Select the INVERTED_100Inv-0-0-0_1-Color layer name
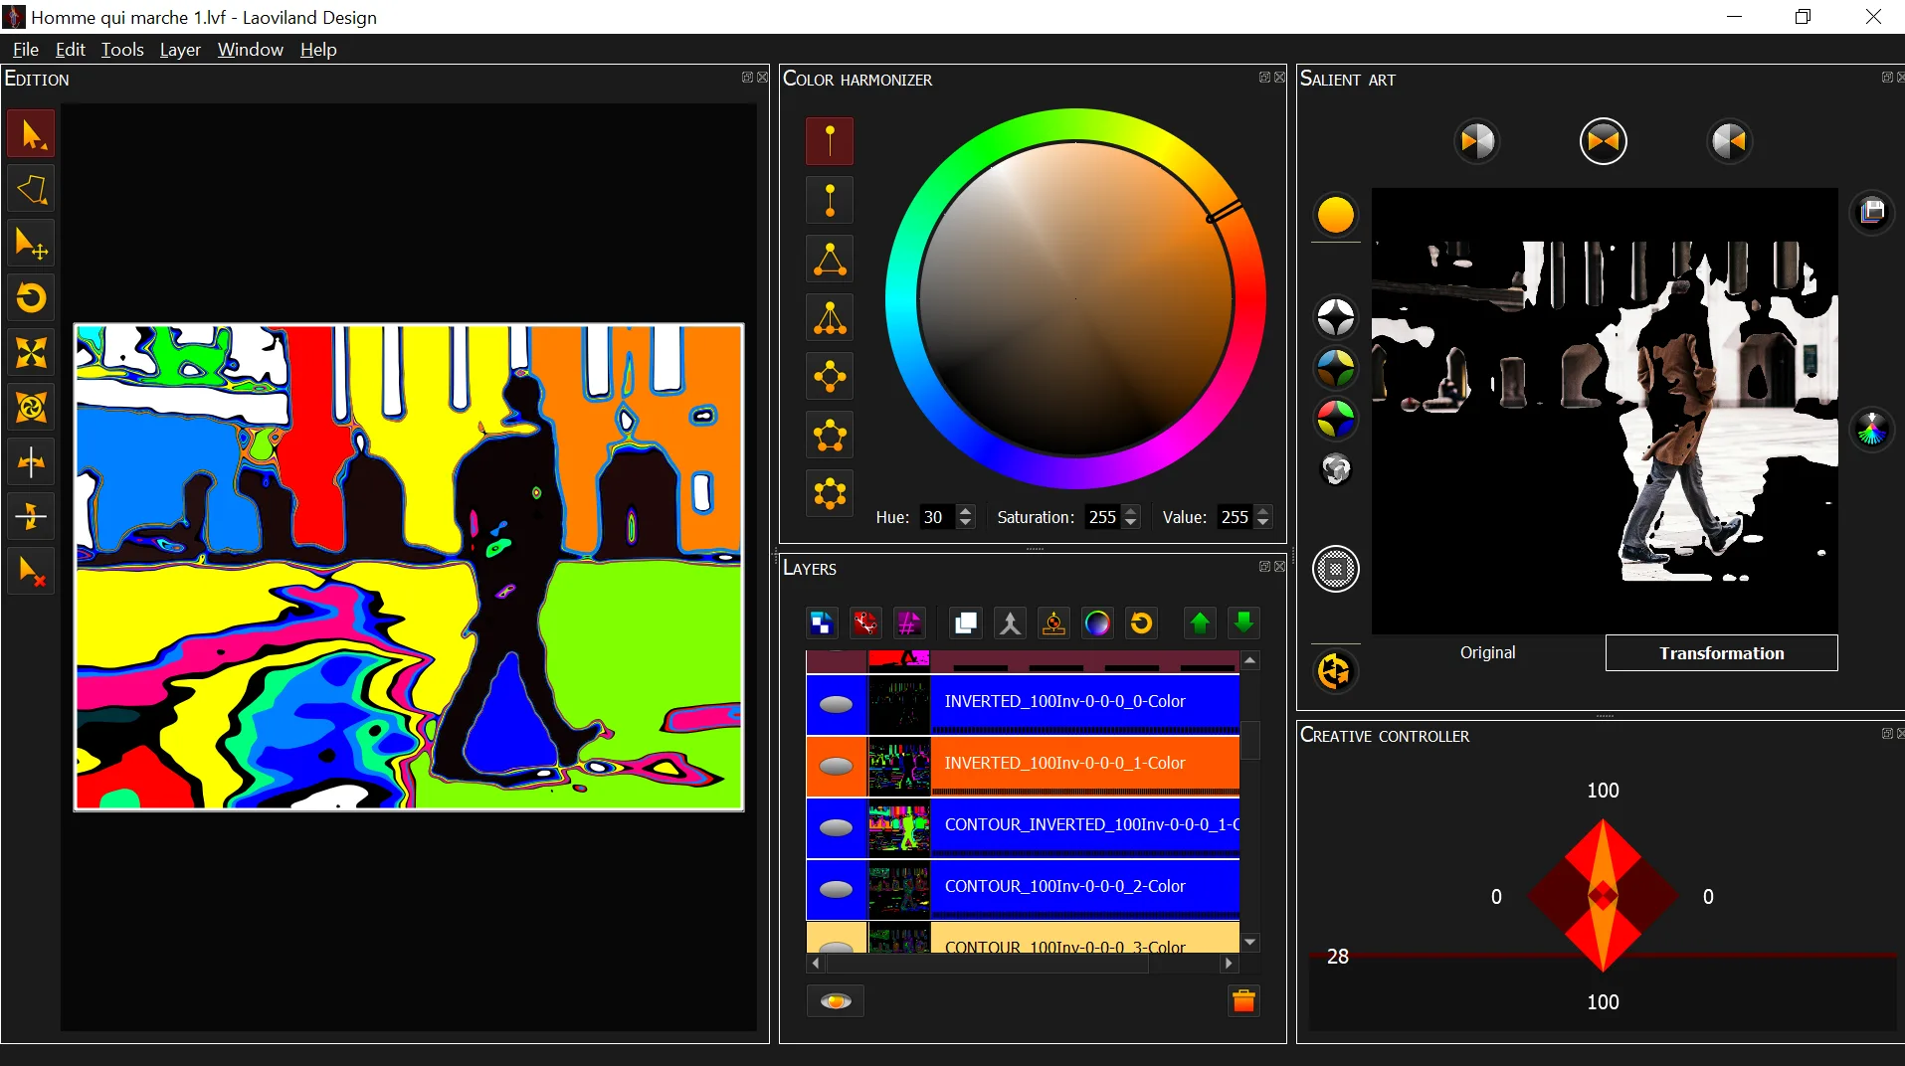 [1064, 763]
